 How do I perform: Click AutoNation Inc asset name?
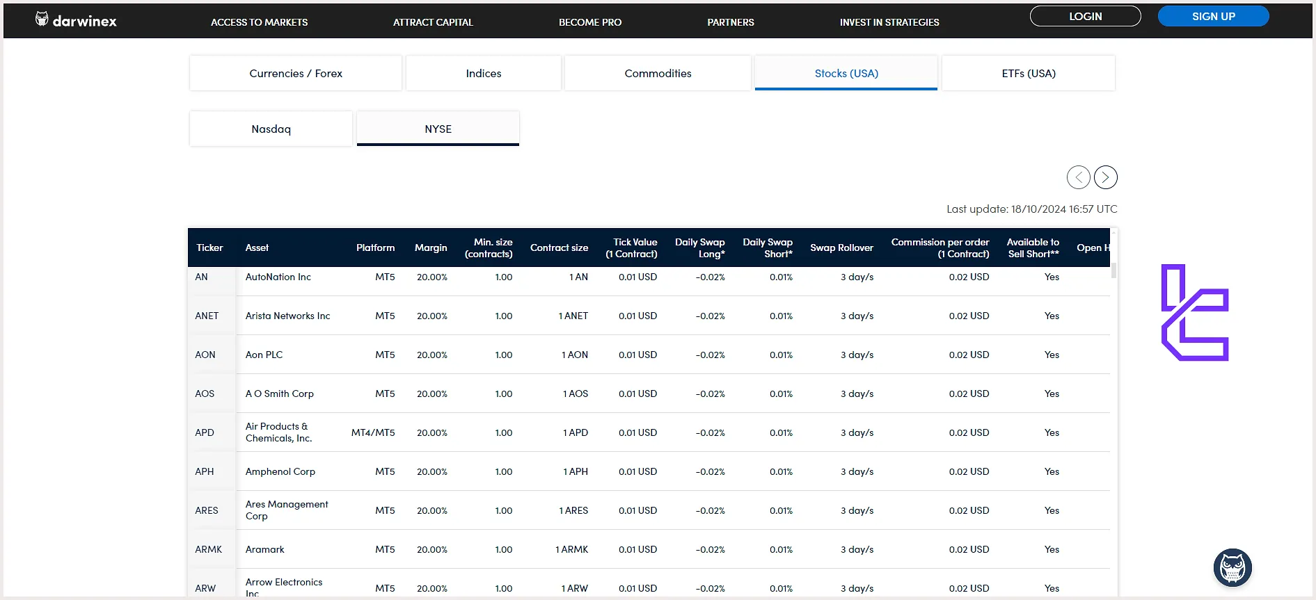tap(278, 277)
